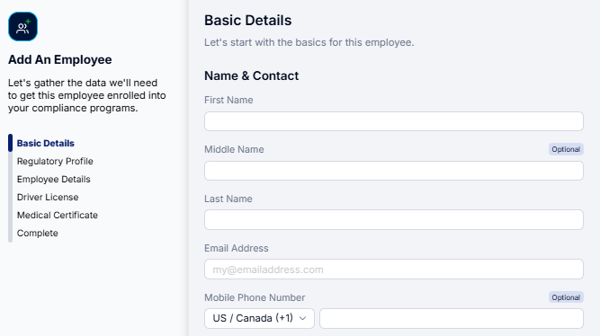Click the Basic Details page heading
This screenshot has width=600, height=336.
coord(248,21)
